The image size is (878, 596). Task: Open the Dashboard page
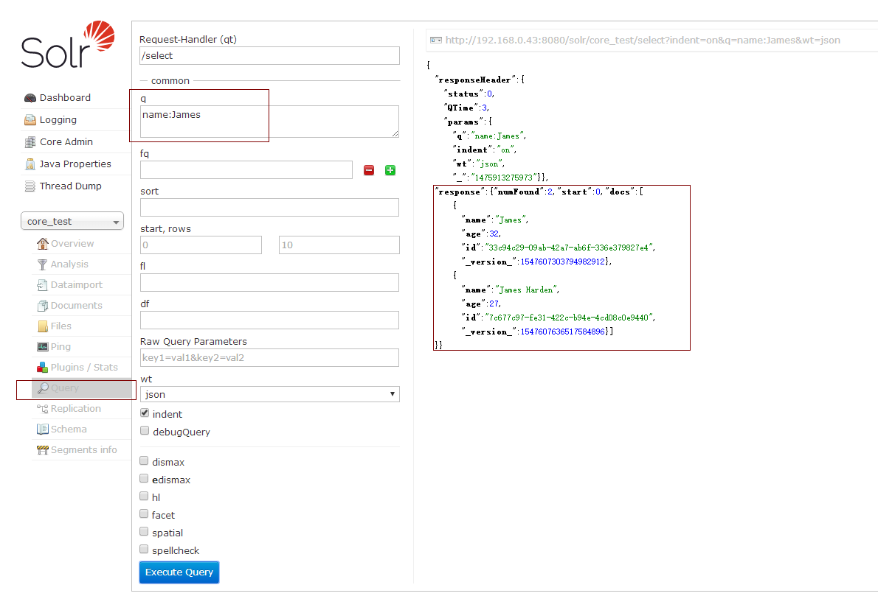point(65,98)
